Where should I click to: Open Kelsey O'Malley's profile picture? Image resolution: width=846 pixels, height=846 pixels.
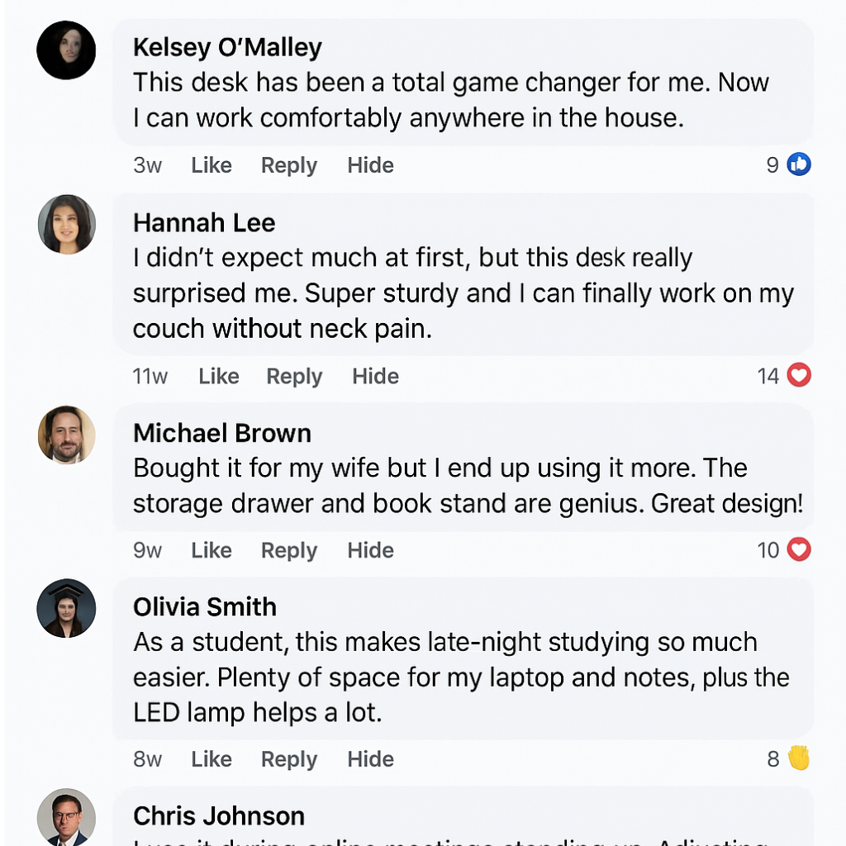66,50
